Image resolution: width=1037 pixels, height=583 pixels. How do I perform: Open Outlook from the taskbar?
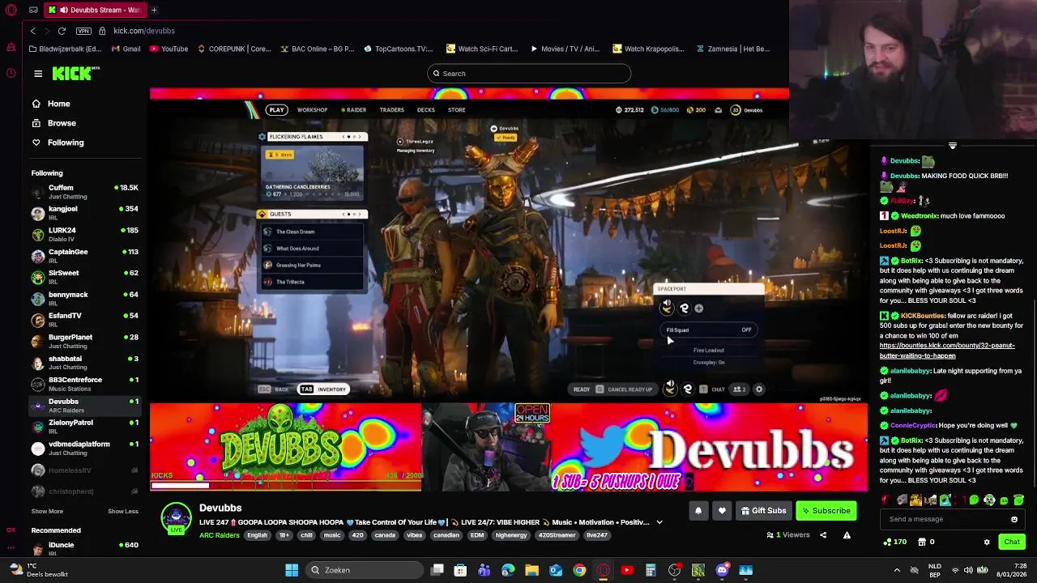coord(556,570)
